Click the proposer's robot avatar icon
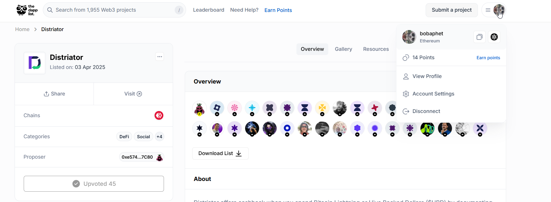This screenshot has width=551, height=202. click(x=159, y=157)
